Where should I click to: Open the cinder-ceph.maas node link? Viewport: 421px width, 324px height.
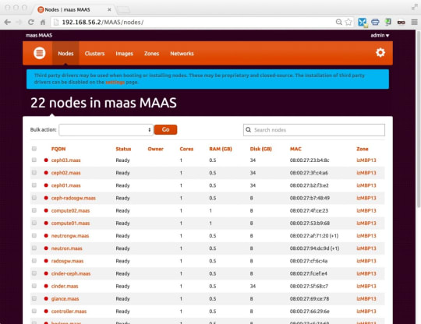click(x=71, y=273)
